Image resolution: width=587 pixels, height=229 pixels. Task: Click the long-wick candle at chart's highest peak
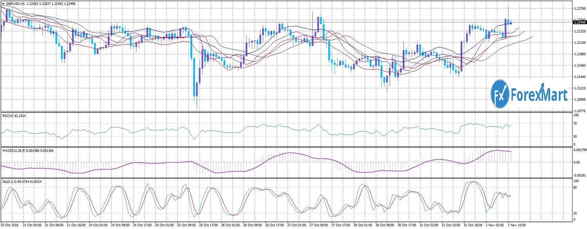pos(508,12)
